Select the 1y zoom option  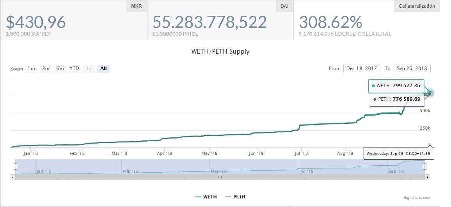pyautogui.click(x=89, y=68)
